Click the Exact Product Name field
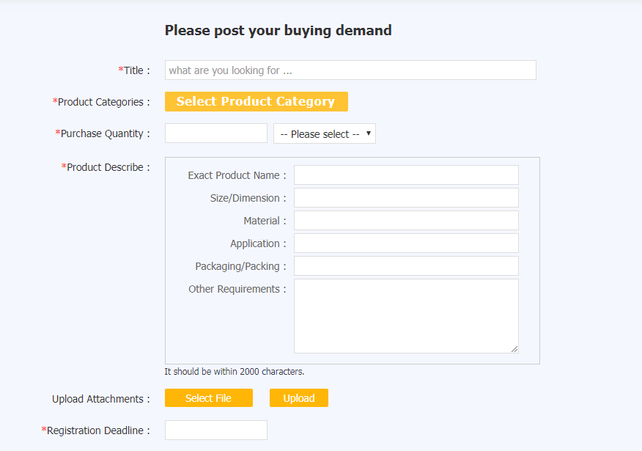The image size is (642, 451). point(406,175)
